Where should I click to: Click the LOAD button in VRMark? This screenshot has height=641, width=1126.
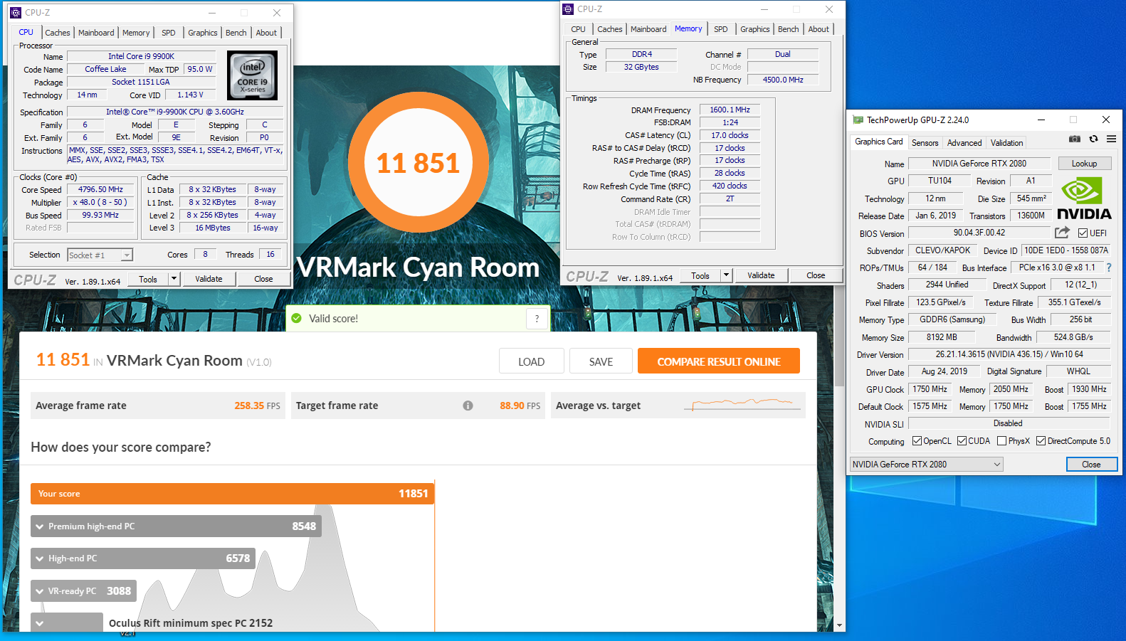point(532,361)
